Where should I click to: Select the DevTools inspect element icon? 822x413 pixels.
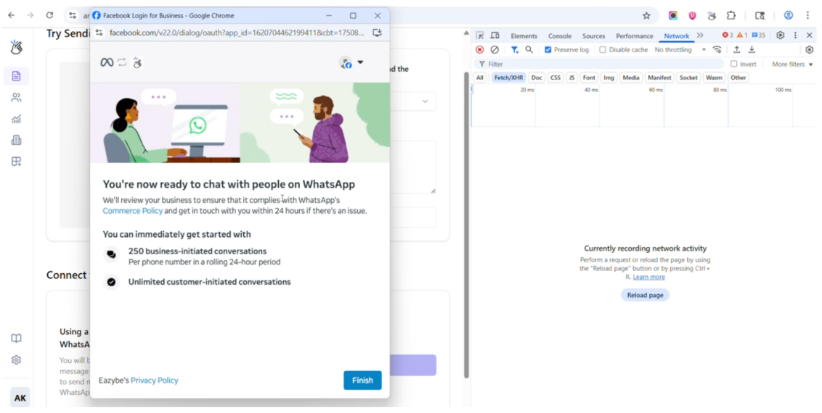(x=480, y=36)
